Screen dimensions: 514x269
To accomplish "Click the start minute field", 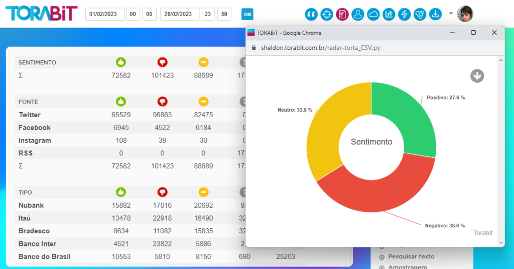I will [x=149, y=14].
